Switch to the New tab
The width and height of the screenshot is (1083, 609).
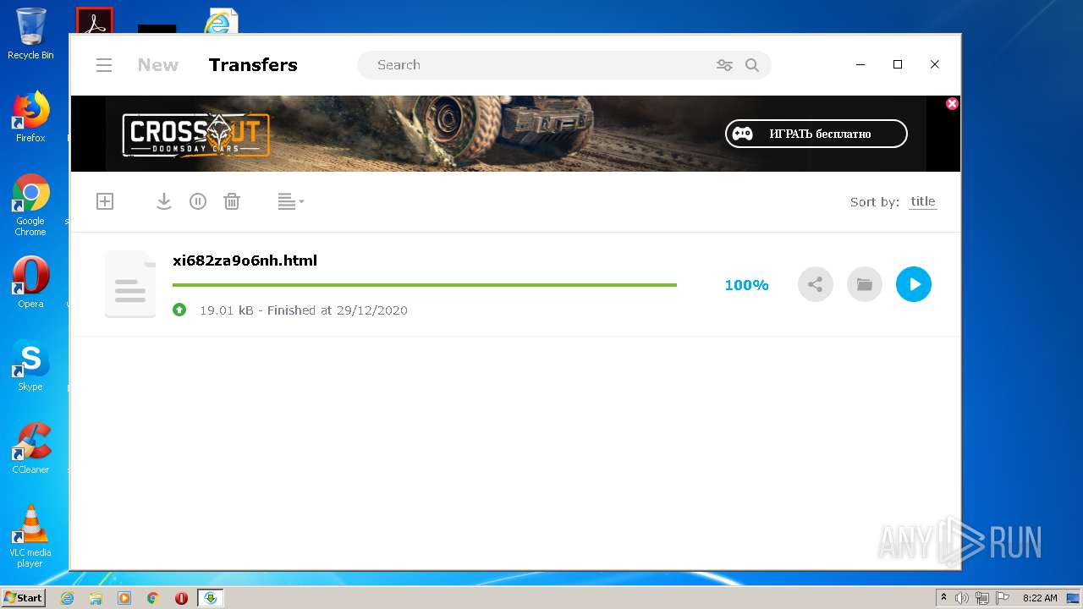(x=158, y=65)
